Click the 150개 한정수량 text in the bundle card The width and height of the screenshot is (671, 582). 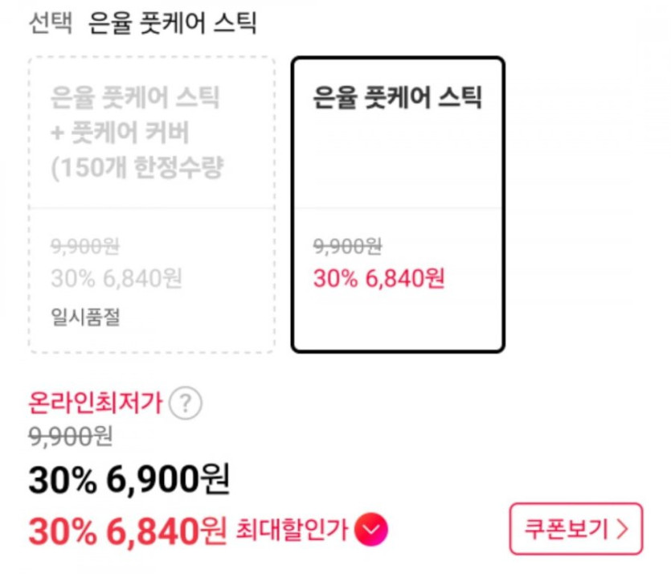(137, 169)
